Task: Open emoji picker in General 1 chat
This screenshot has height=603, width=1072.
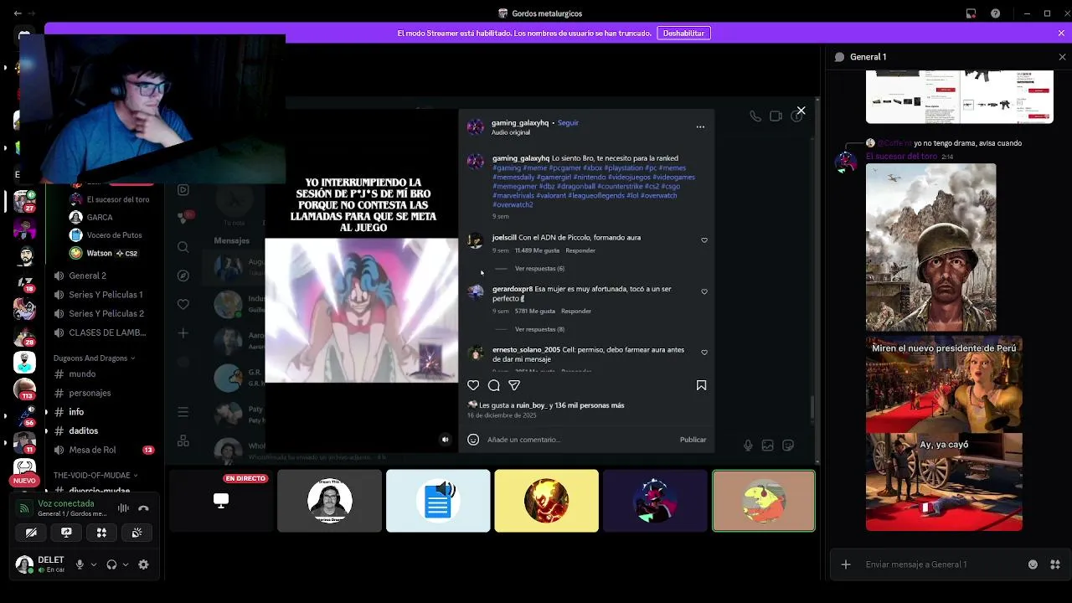Action: click(x=1033, y=564)
